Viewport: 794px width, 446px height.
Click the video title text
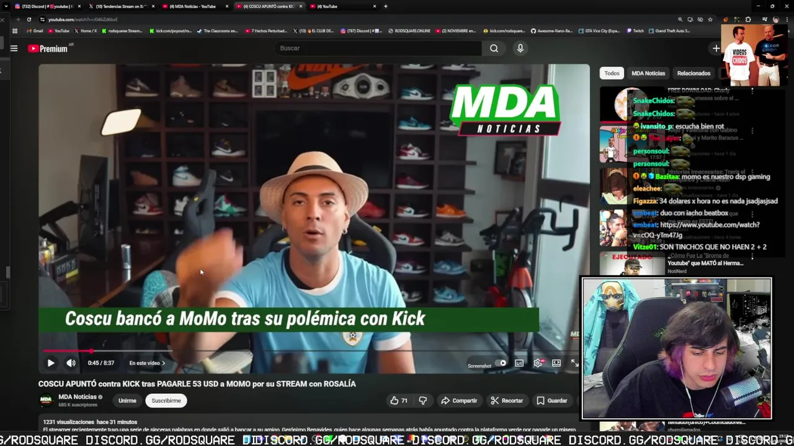pyautogui.click(x=197, y=384)
